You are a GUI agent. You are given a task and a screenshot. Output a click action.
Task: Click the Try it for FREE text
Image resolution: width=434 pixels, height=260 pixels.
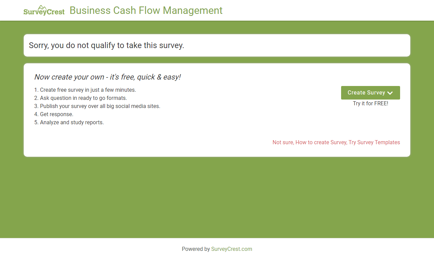pos(371,103)
